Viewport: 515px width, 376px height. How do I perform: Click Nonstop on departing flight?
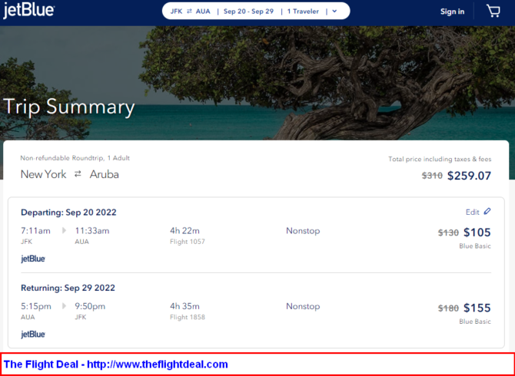click(x=303, y=231)
